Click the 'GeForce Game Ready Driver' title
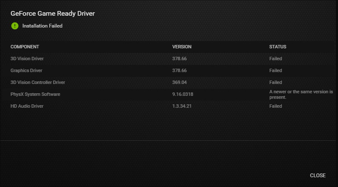 53,13
